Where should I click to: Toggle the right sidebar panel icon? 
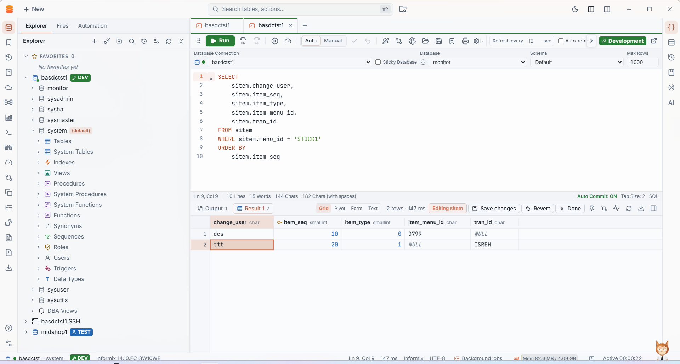coord(607,9)
